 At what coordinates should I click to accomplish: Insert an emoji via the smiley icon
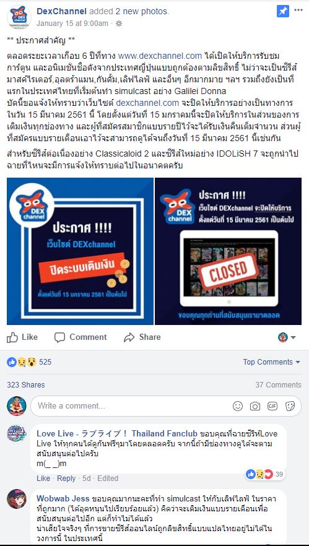(x=238, y=406)
